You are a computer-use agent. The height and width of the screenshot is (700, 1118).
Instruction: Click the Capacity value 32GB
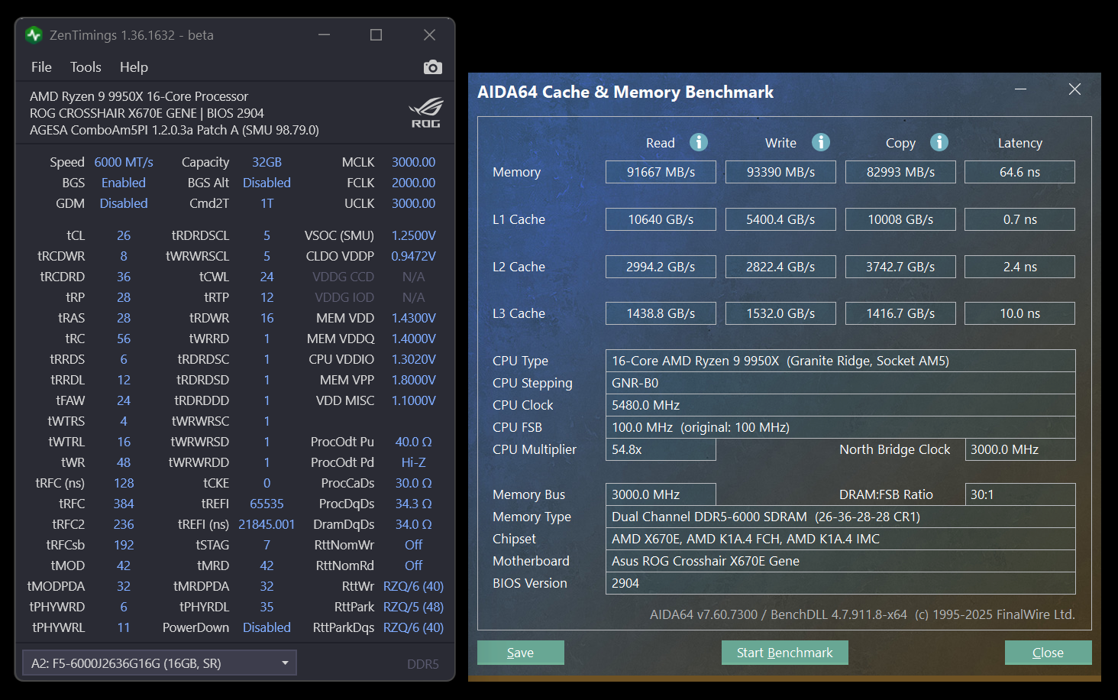(267, 162)
